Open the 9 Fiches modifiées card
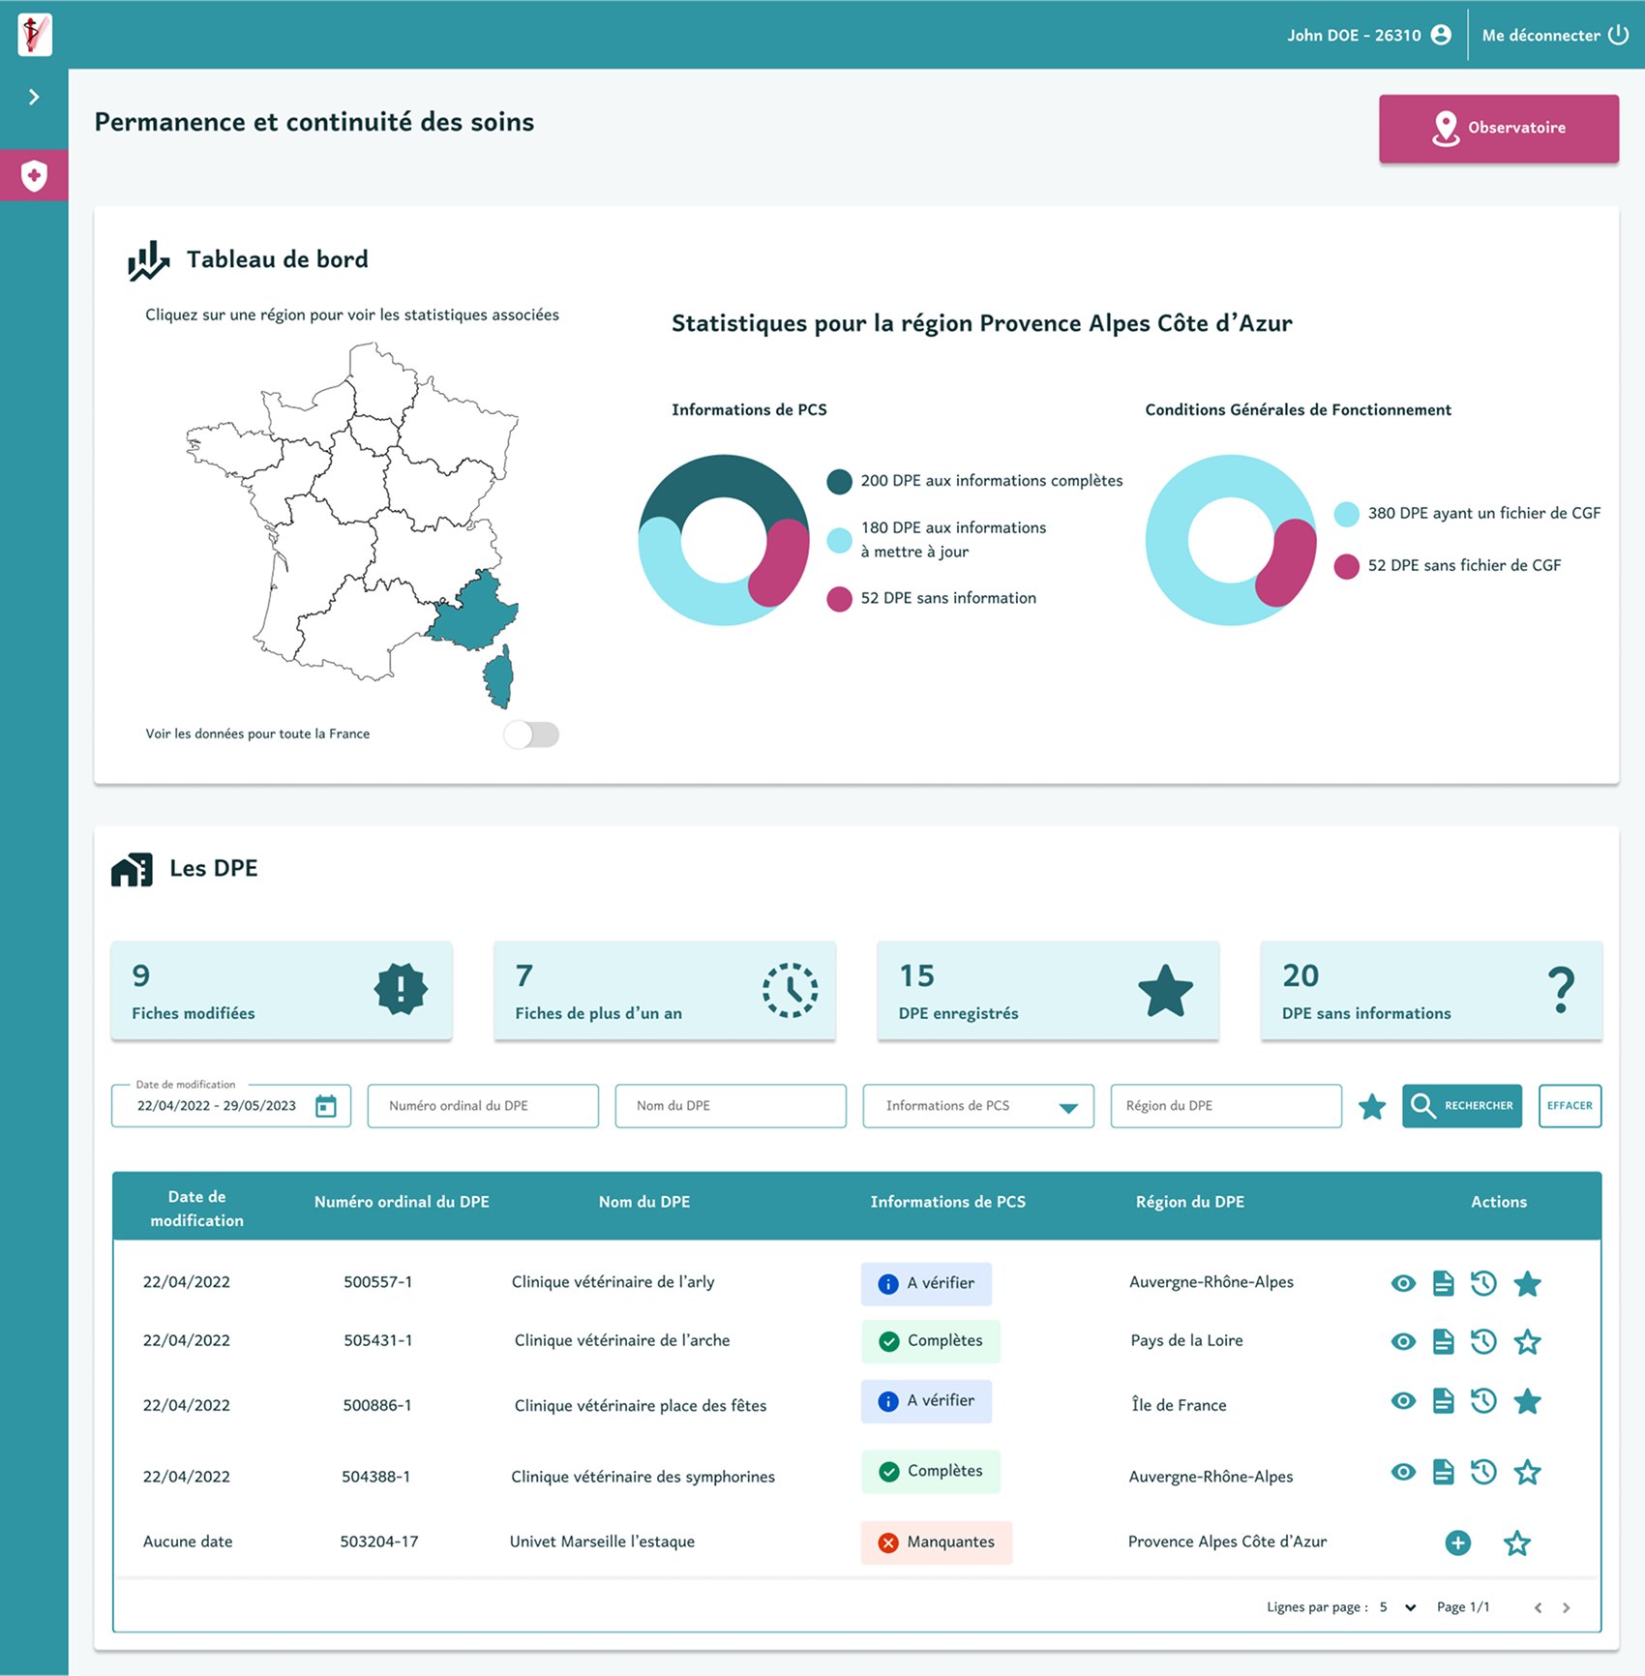Image resolution: width=1645 pixels, height=1676 pixels. coord(282,991)
